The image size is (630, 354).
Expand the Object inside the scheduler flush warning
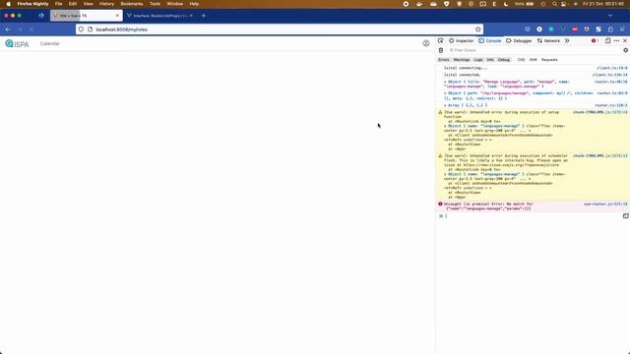point(445,174)
